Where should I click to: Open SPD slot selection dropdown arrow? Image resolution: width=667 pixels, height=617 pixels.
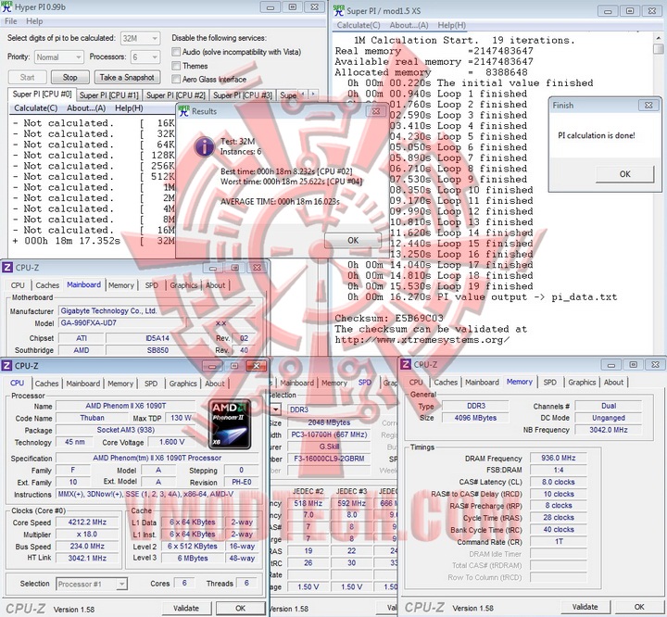(x=276, y=409)
